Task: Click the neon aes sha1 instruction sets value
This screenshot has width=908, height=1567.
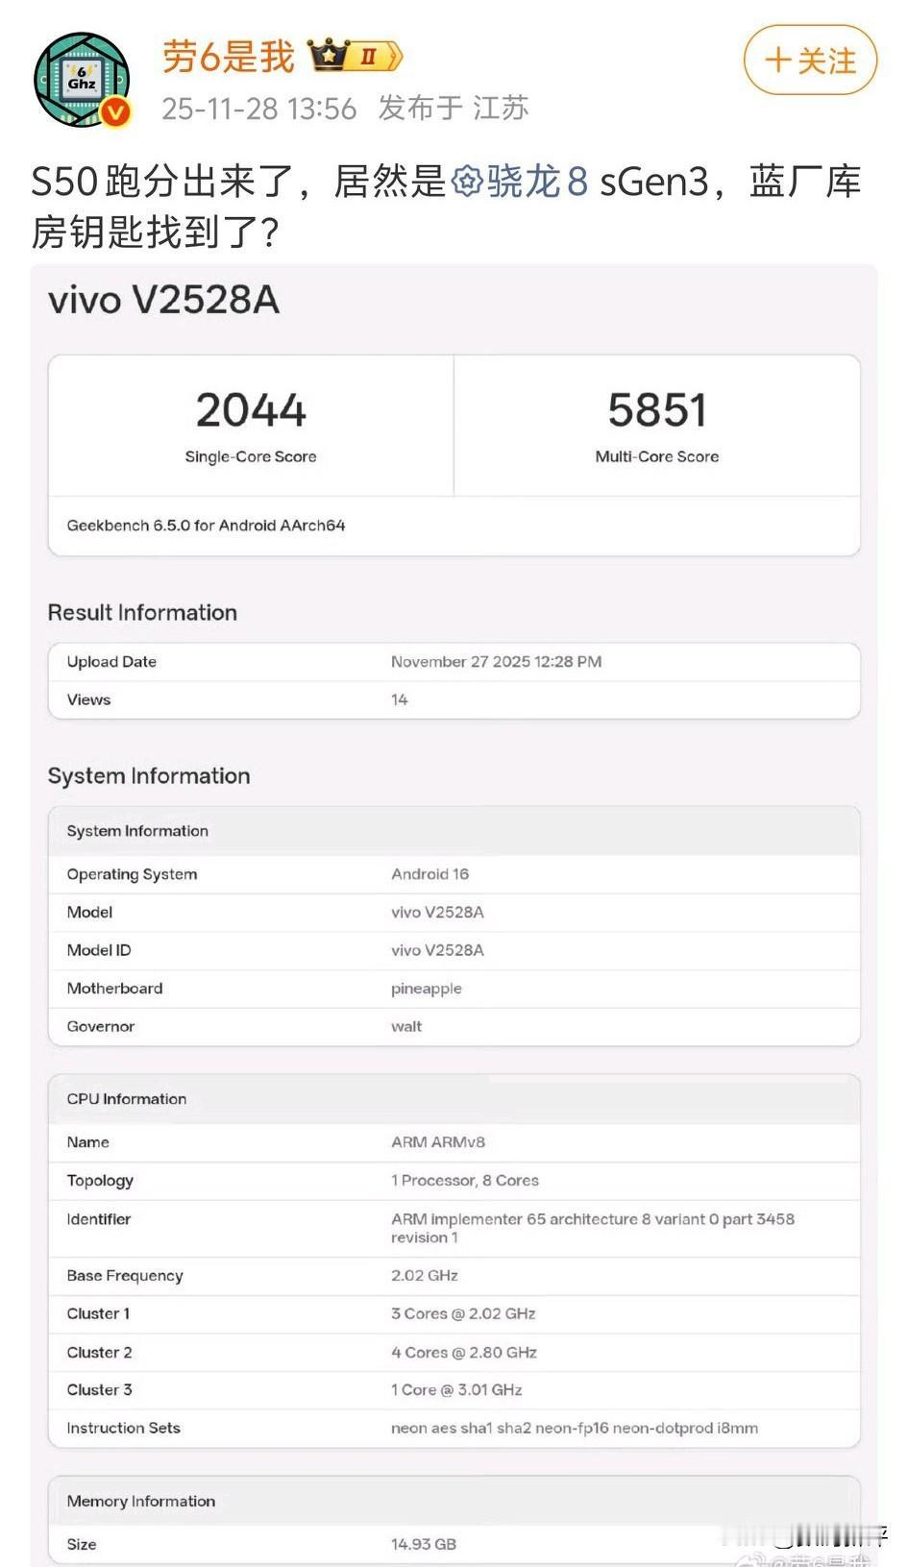Action: [x=574, y=1429]
